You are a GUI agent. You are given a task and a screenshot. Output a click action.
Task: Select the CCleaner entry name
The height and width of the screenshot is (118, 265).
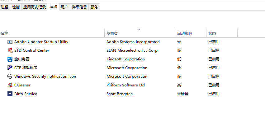[x=22, y=85]
